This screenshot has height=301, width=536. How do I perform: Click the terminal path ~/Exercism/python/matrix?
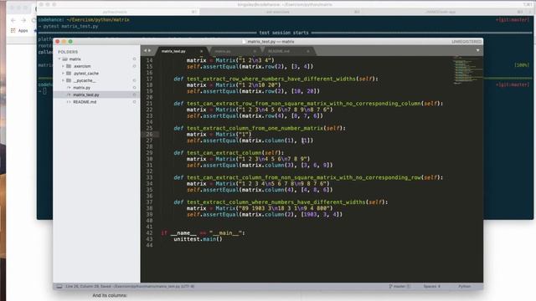click(98, 20)
